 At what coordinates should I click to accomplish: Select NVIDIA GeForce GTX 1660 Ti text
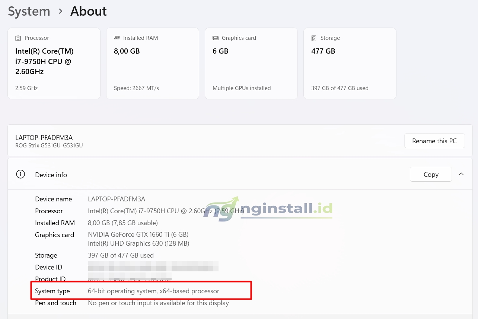138,235
